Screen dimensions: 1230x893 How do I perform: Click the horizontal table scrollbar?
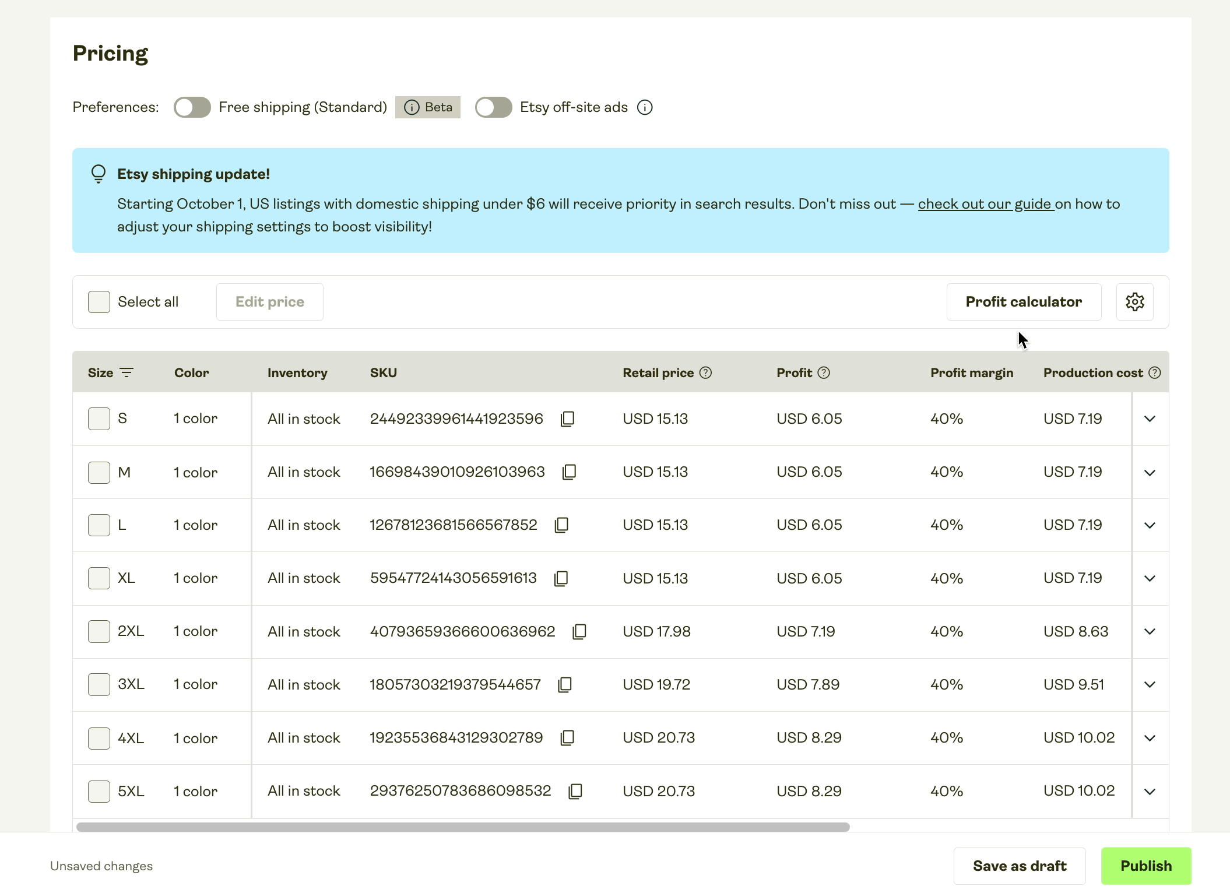(x=463, y=827)
